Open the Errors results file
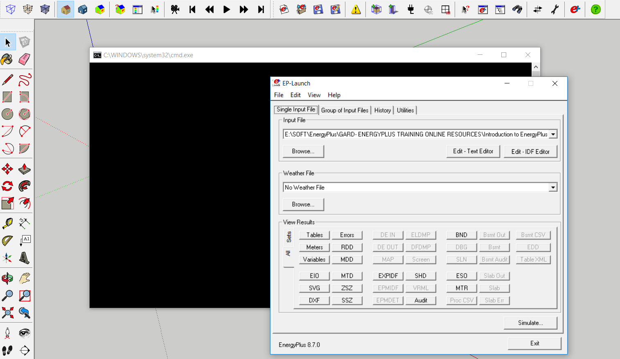This screenshot has width=620, height=359. [x=347, y=235]
